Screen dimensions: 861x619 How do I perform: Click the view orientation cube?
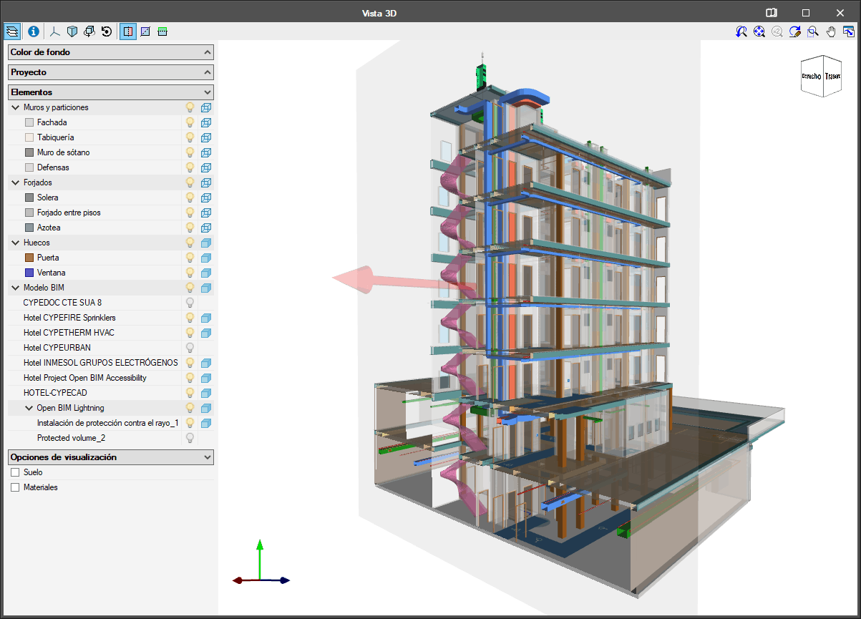(x=822, y=76)
